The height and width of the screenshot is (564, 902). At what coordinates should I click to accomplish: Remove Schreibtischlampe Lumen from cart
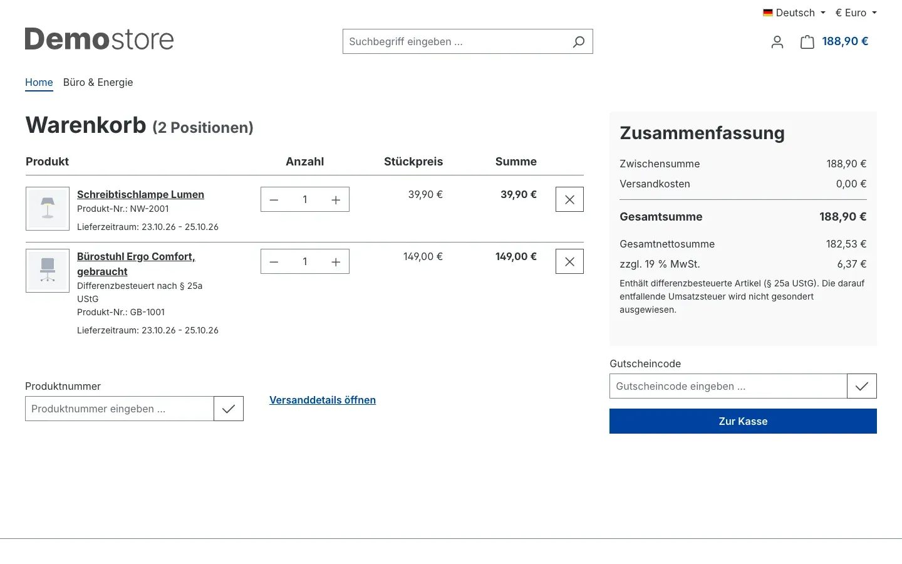(569, 199)
